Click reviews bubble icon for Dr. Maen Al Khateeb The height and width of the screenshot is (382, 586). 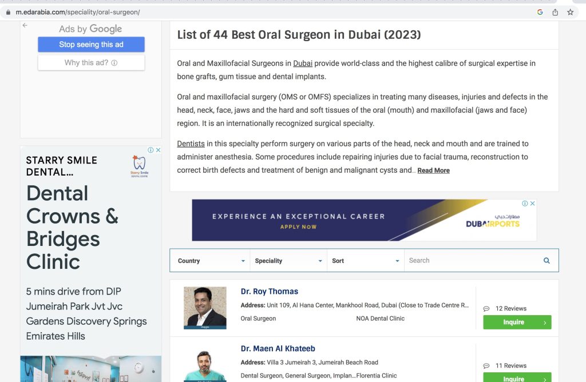[x=486, y=366]
